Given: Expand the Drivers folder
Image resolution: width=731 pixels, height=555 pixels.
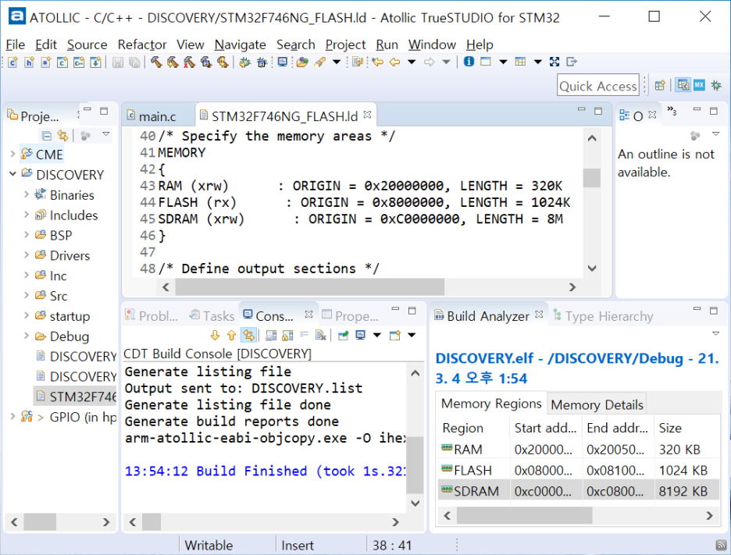Looking at the screenshot, I should click(27, 255).
